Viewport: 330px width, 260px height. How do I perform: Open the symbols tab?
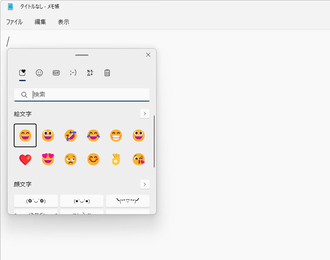(90, 73)
